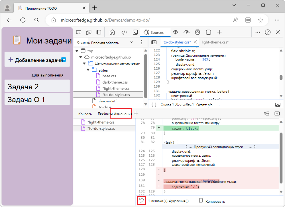The width and height of the screenshot is (285, 207).
Task: Click the browser Back arrow
Action: tap(9, 20)
